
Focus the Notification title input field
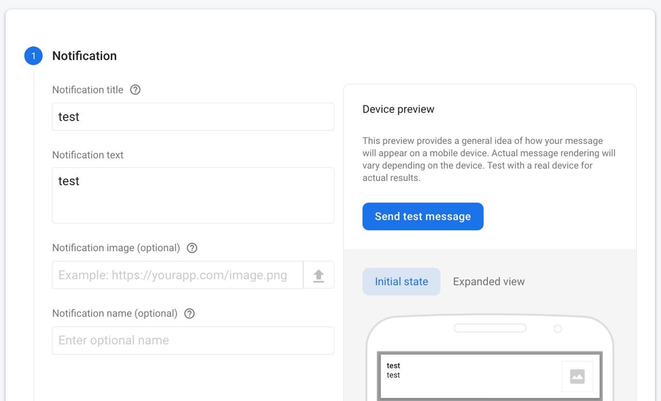click(x=193, y=117)
